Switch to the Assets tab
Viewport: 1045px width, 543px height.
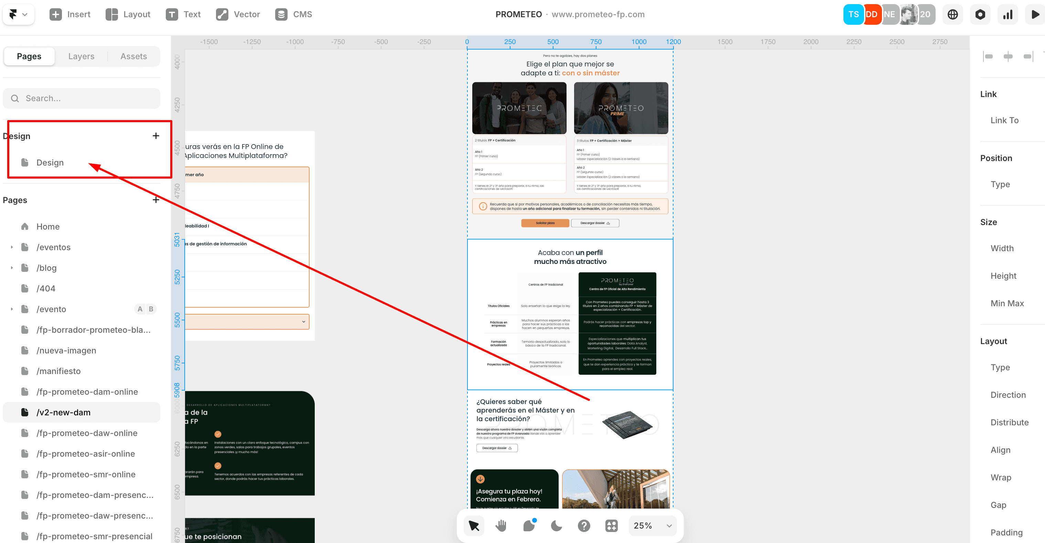133,56
